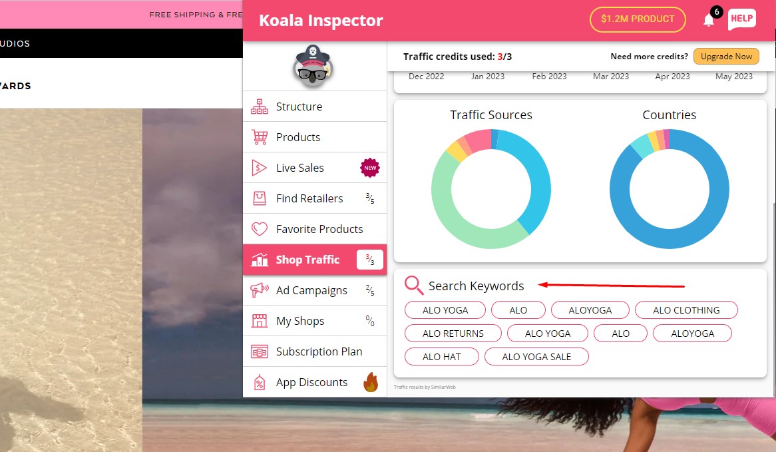
Task: Open the Ad Campaigns menu item
Action: [x=315, y=290]
